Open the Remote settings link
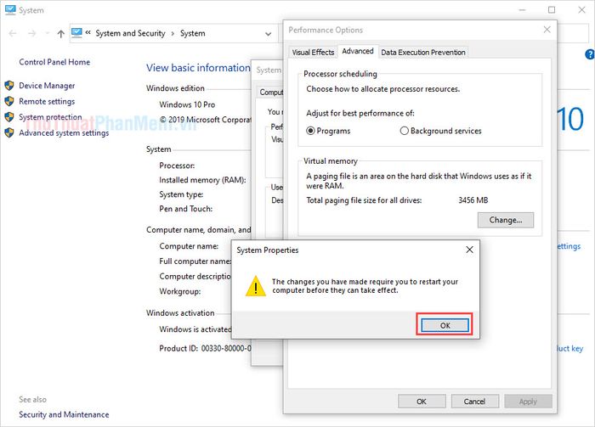Viewport: 595px width, 427px height. 47,102
